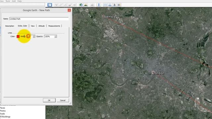Open the planet switcher icon

pyautogui.click(x=92, y=5)
